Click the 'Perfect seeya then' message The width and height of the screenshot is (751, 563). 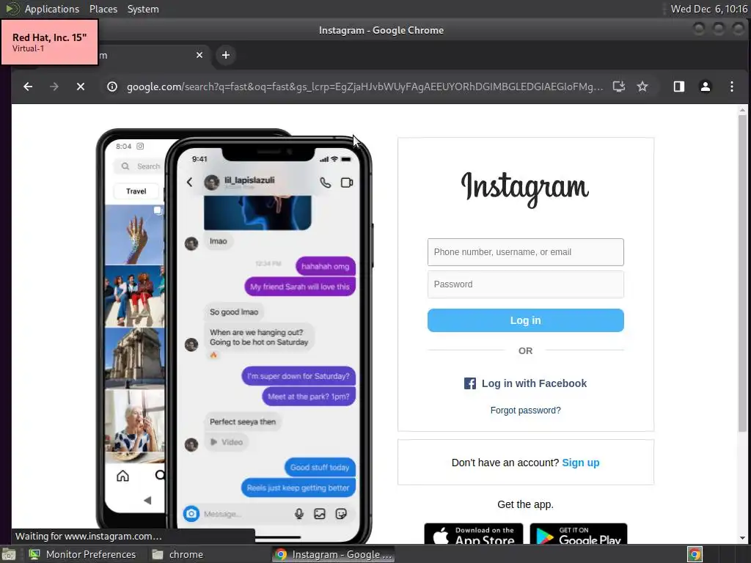tap(243, 422)
